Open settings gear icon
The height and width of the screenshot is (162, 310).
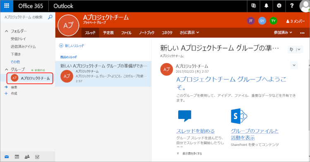coord(279,6)
